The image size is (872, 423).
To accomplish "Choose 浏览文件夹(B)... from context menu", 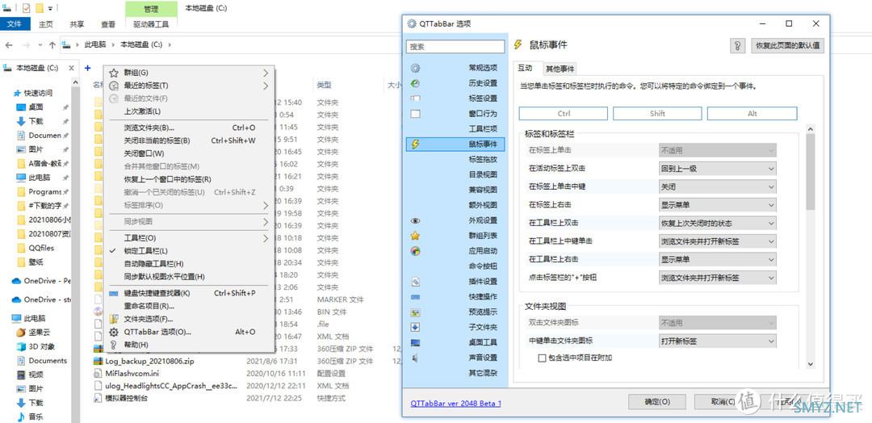I will click(188, 128).
